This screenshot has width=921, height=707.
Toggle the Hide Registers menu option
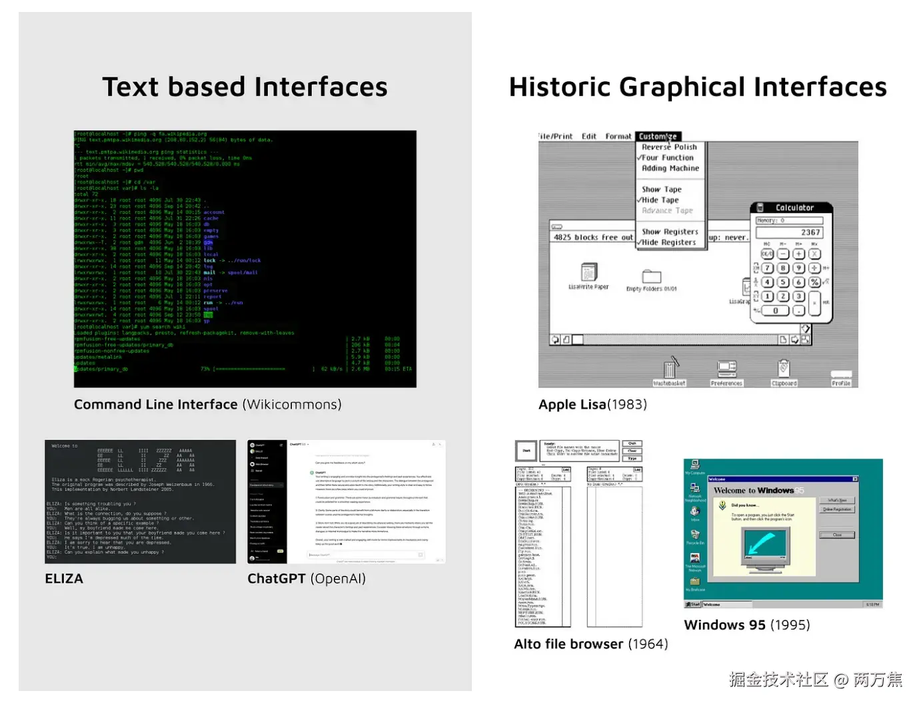tap(666, 242)
